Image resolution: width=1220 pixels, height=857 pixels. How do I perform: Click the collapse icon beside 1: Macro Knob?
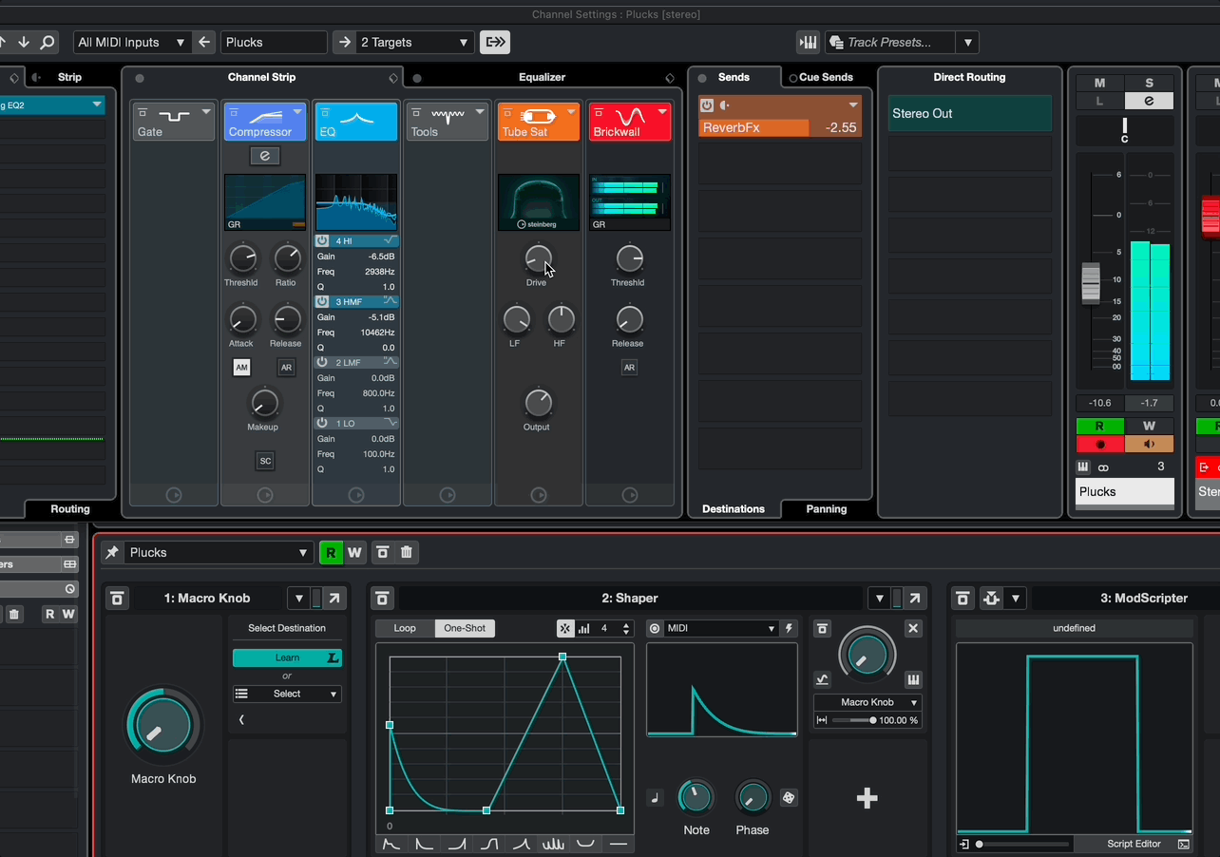pos(117,598)
